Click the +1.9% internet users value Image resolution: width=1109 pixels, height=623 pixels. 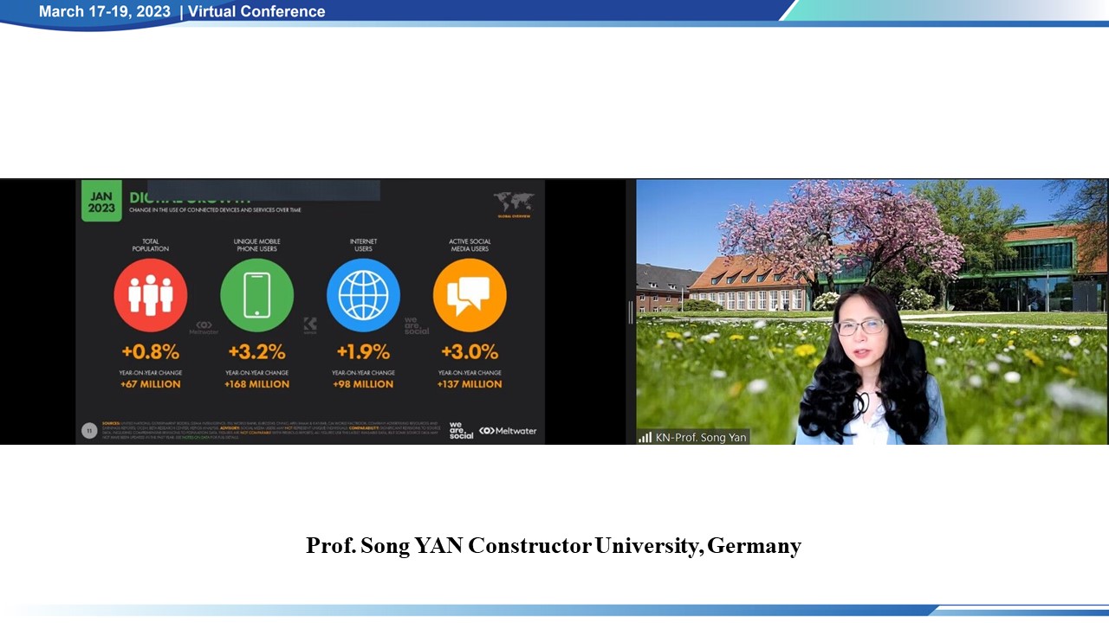coord(363,352)
